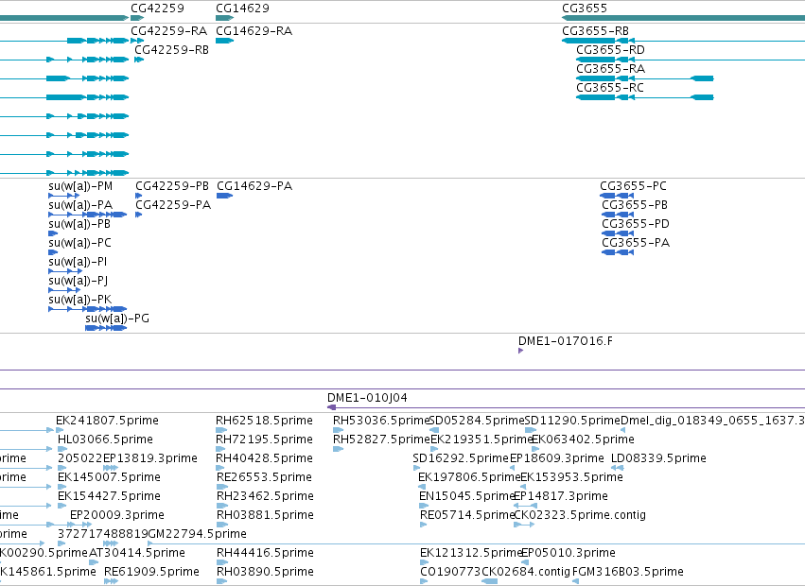805x586 pixels.
Task: Select the DME1-010J04 feature label
Action: pos(367,398)
